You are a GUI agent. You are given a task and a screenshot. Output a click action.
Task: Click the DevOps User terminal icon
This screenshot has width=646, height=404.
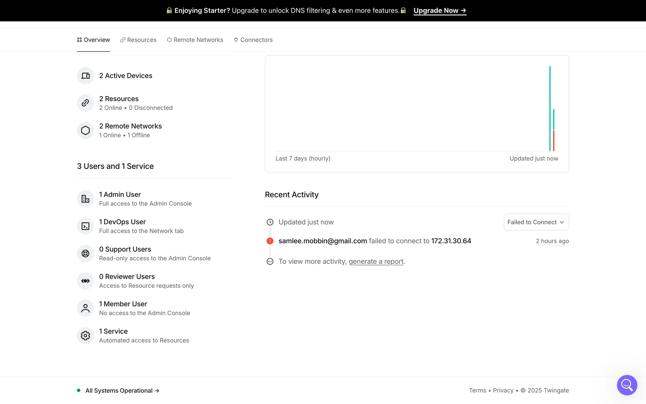[x=85, y=226]
